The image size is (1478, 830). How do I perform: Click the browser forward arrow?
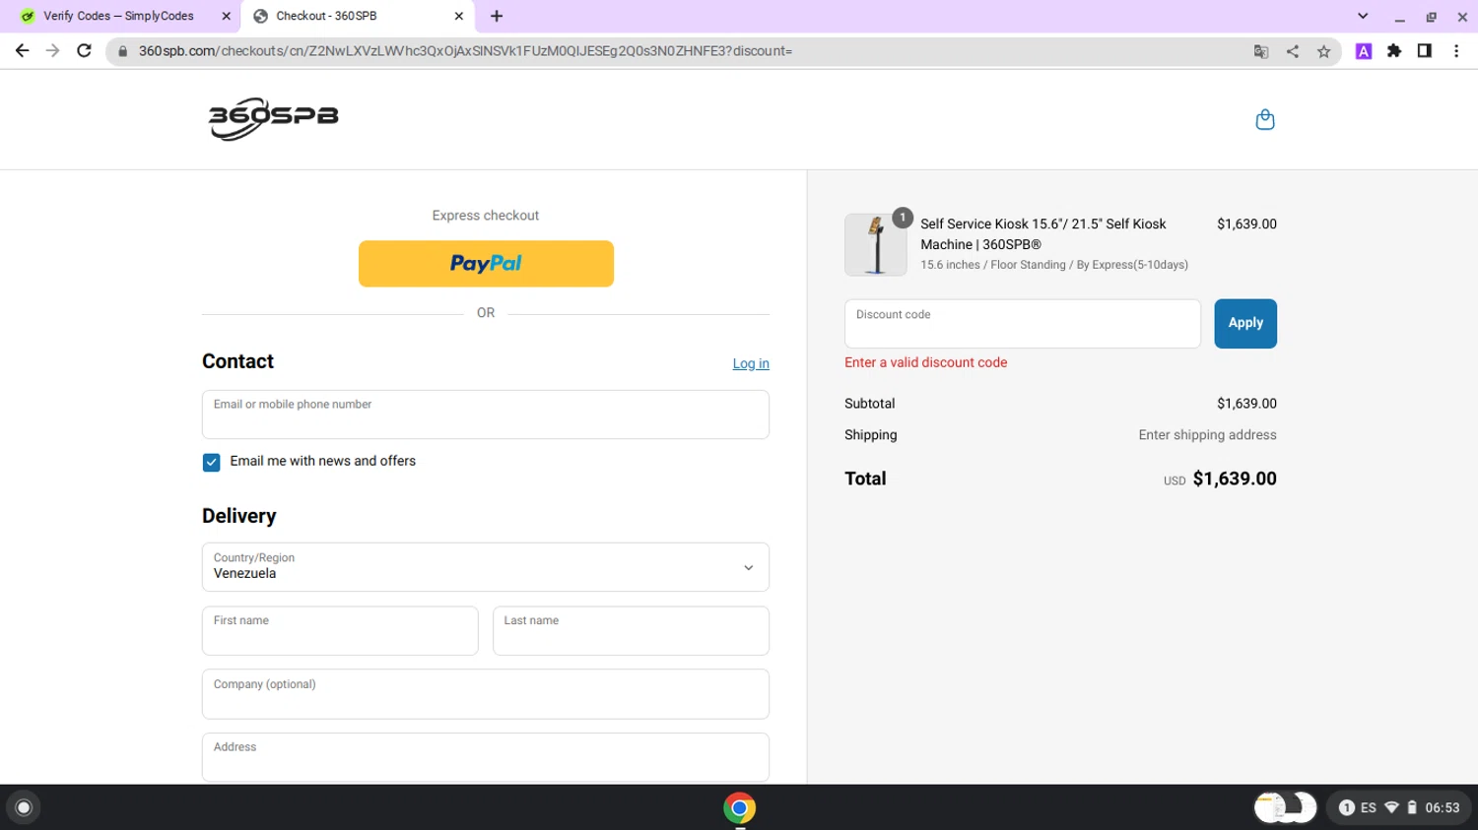[52, 50]
